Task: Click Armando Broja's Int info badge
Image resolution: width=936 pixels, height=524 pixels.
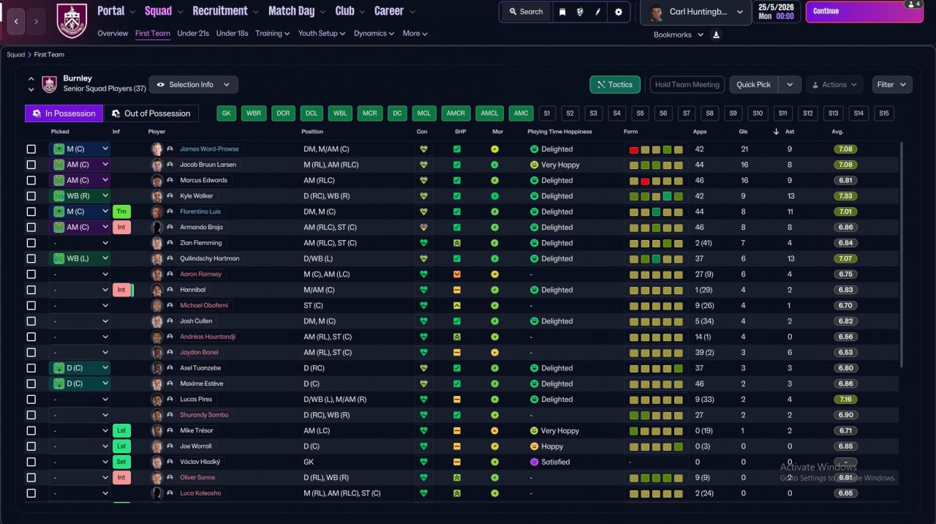Action: pyautogui.click(x=121, y=227)
